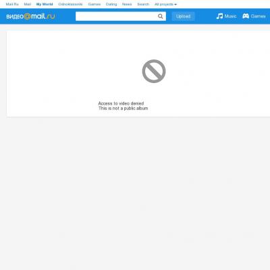Click the magnifier search icon
Image resolution: width=270 pixels, height=270 pixels.
point(160,16)
